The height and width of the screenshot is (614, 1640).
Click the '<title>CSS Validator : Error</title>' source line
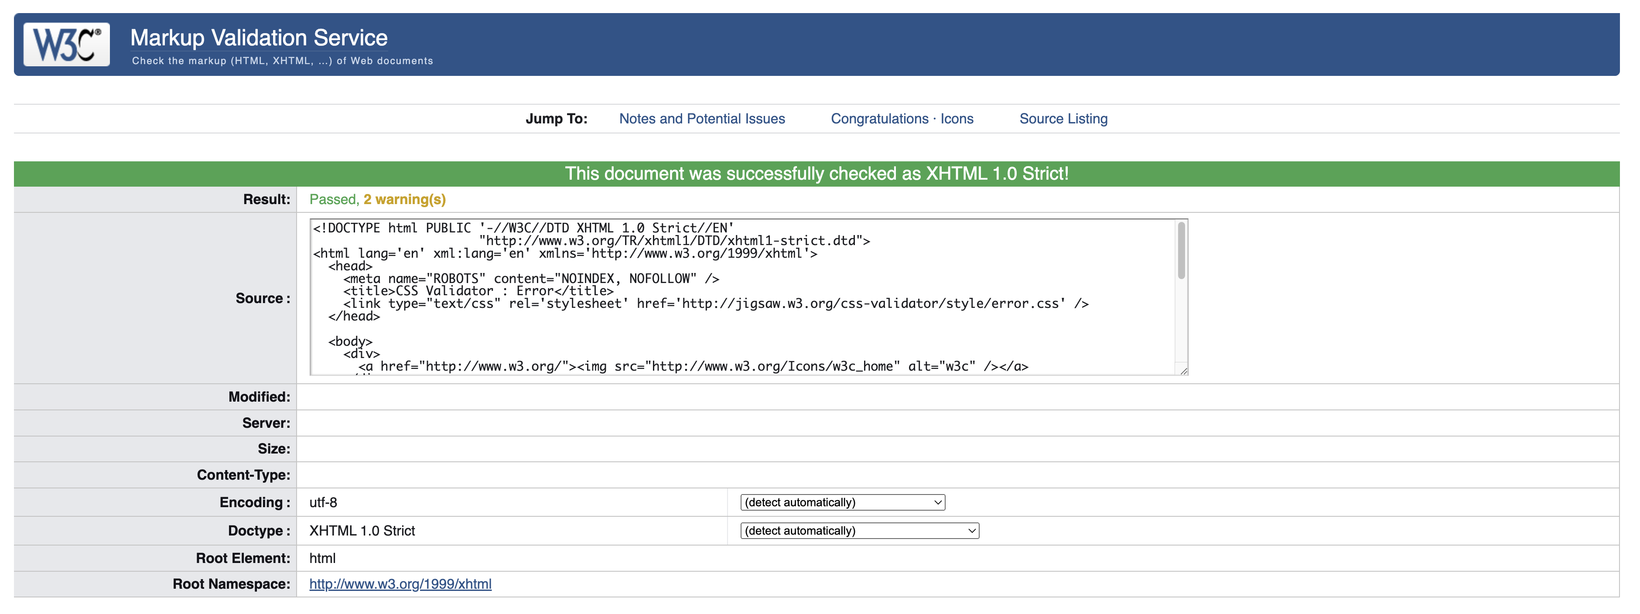[478, 291]
